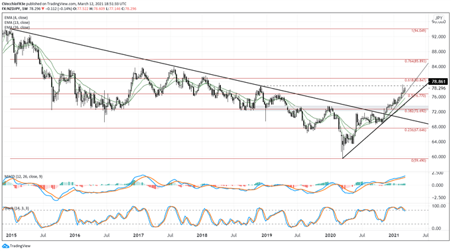Screen dimensions: 451x251
Task: Select the 0.764 (85.893) Fibonacci level label
Action: point(415,61)
